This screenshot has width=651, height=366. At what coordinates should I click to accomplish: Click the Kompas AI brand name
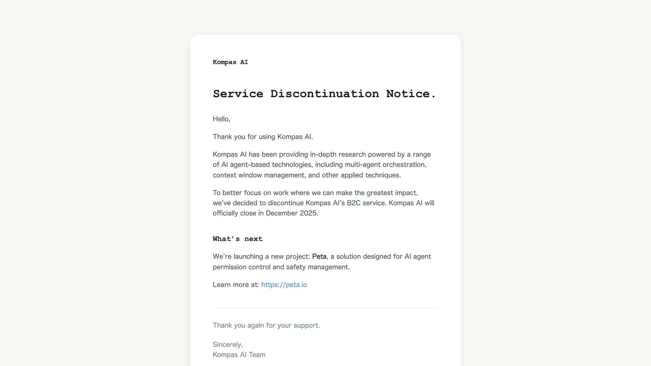(230, 62)
